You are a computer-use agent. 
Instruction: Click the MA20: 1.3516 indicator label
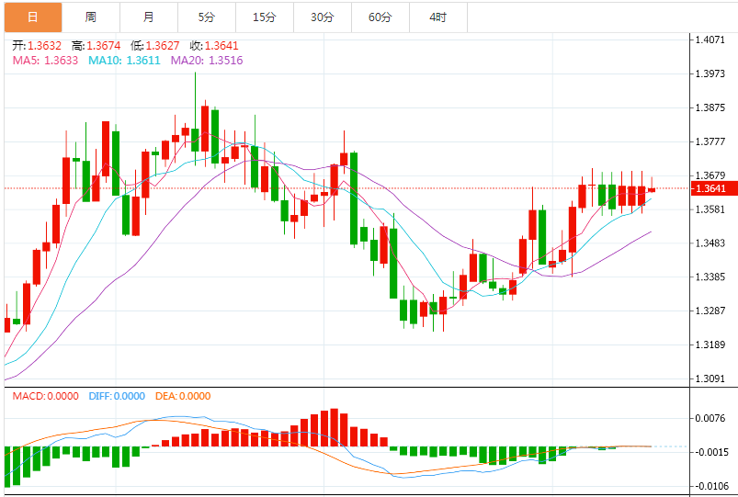tap(207, 61)
